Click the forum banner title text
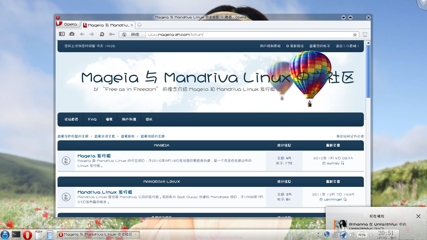 (x=218, y=77)
